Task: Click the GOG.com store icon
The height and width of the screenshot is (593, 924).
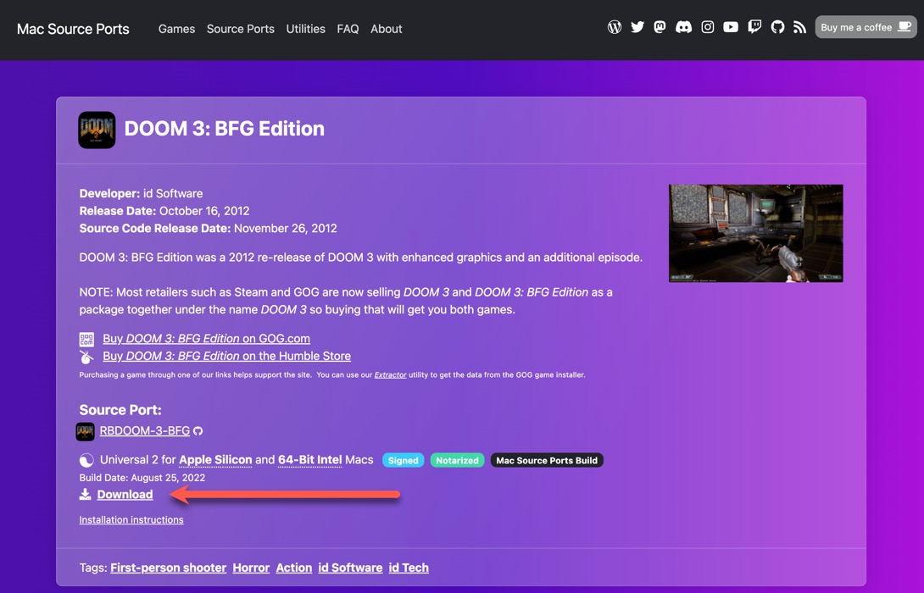Action: [x=86, y=338]
